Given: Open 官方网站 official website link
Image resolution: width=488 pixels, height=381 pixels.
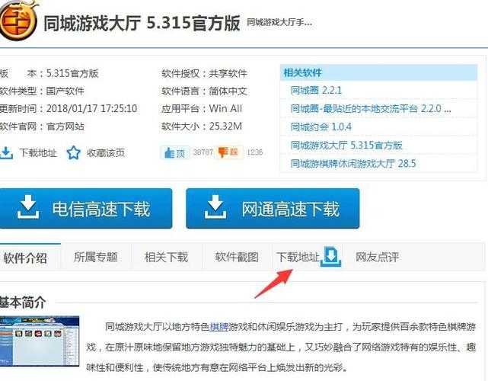Looking at the screenshot, I should 65,126.
